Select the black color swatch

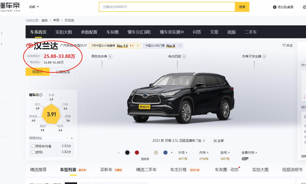pyautogui.click(x=127, y=152)
